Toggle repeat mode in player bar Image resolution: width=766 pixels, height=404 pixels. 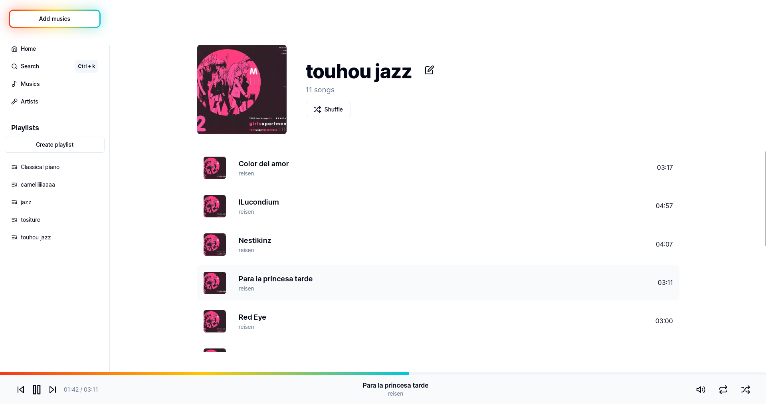(x=723, y=390)
